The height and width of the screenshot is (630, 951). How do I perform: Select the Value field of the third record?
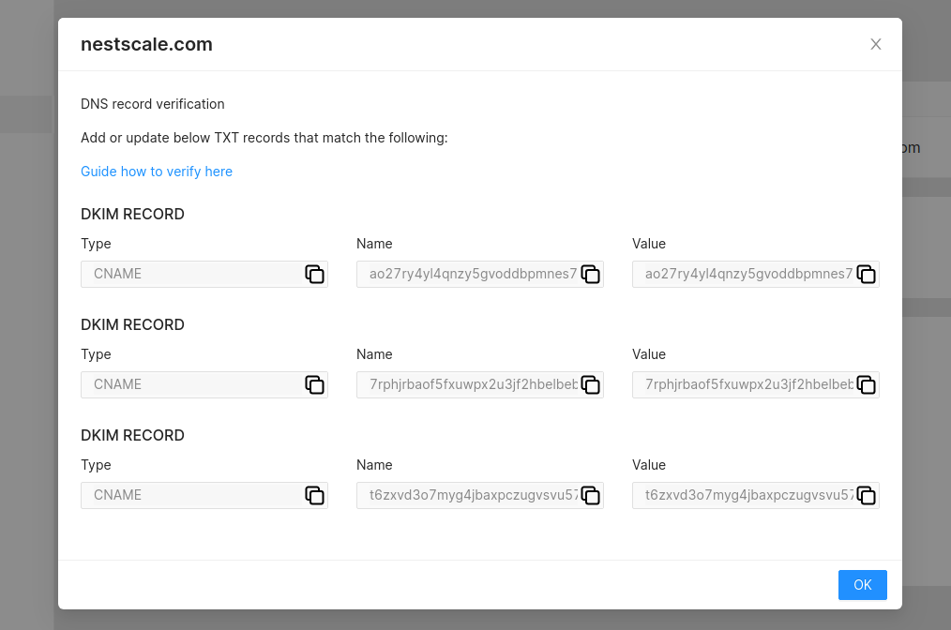click(741, 495)
